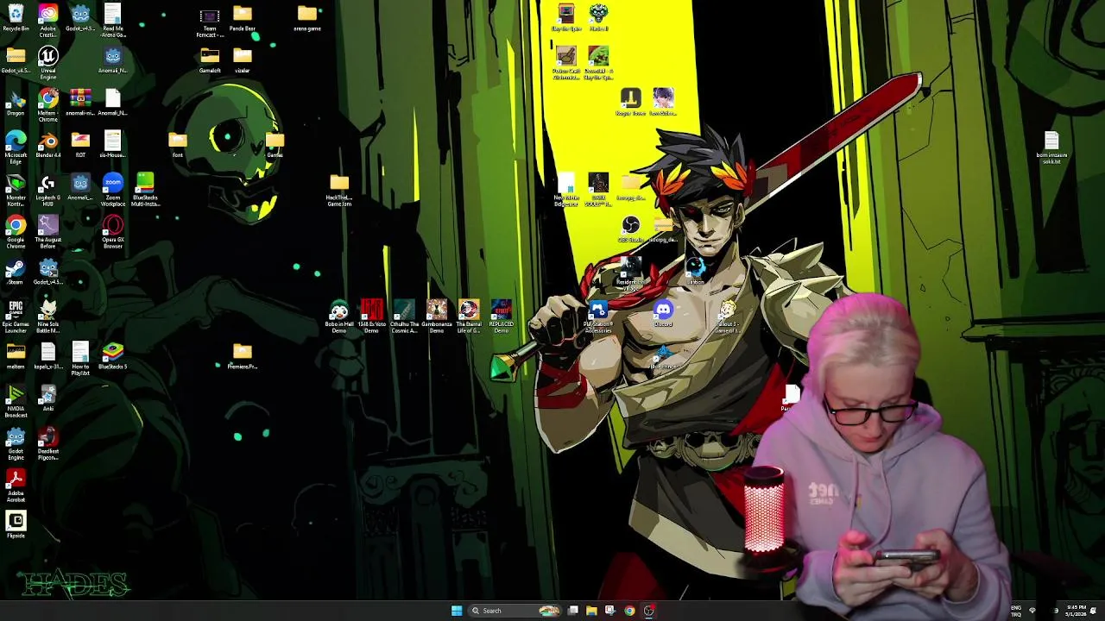1105x621 pixels.
Task: Open Logitech G HUB shortcut
Action: [48, 190]
